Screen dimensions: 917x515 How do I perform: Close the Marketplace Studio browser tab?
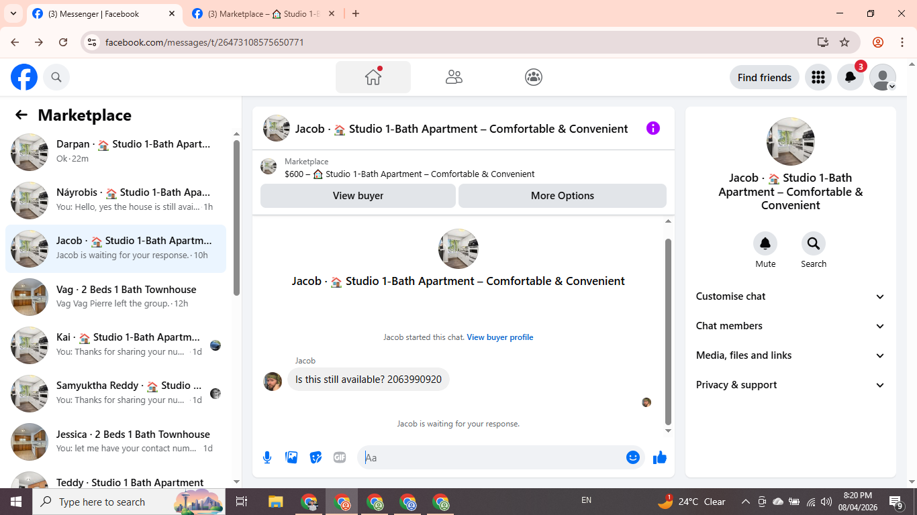tap(332, 13)
